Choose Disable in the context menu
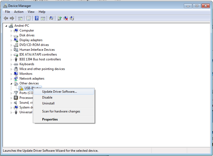Viewport: 213px width, 156px height. [64, 97]
